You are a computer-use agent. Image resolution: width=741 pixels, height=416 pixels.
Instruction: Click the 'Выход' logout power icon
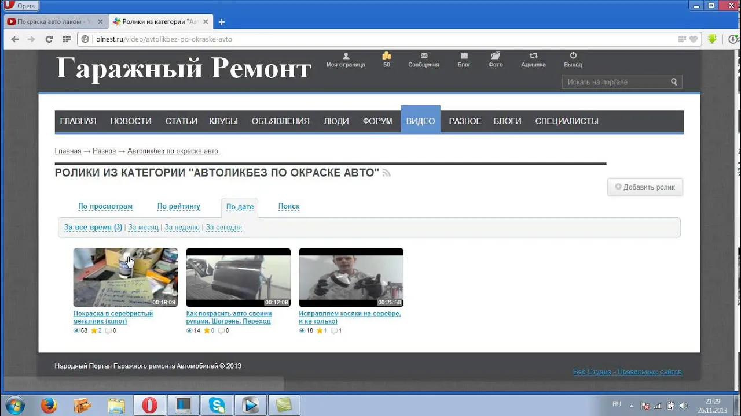573,60
